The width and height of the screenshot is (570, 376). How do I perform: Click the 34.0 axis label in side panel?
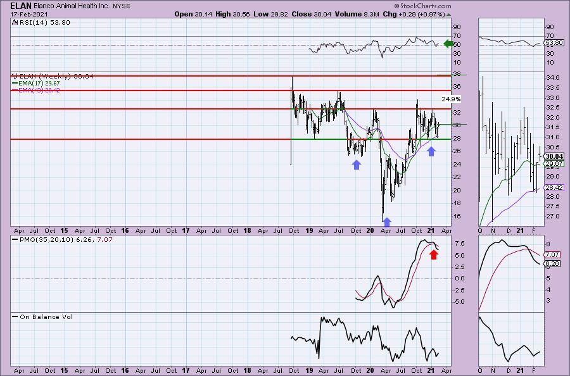[552, 78]
